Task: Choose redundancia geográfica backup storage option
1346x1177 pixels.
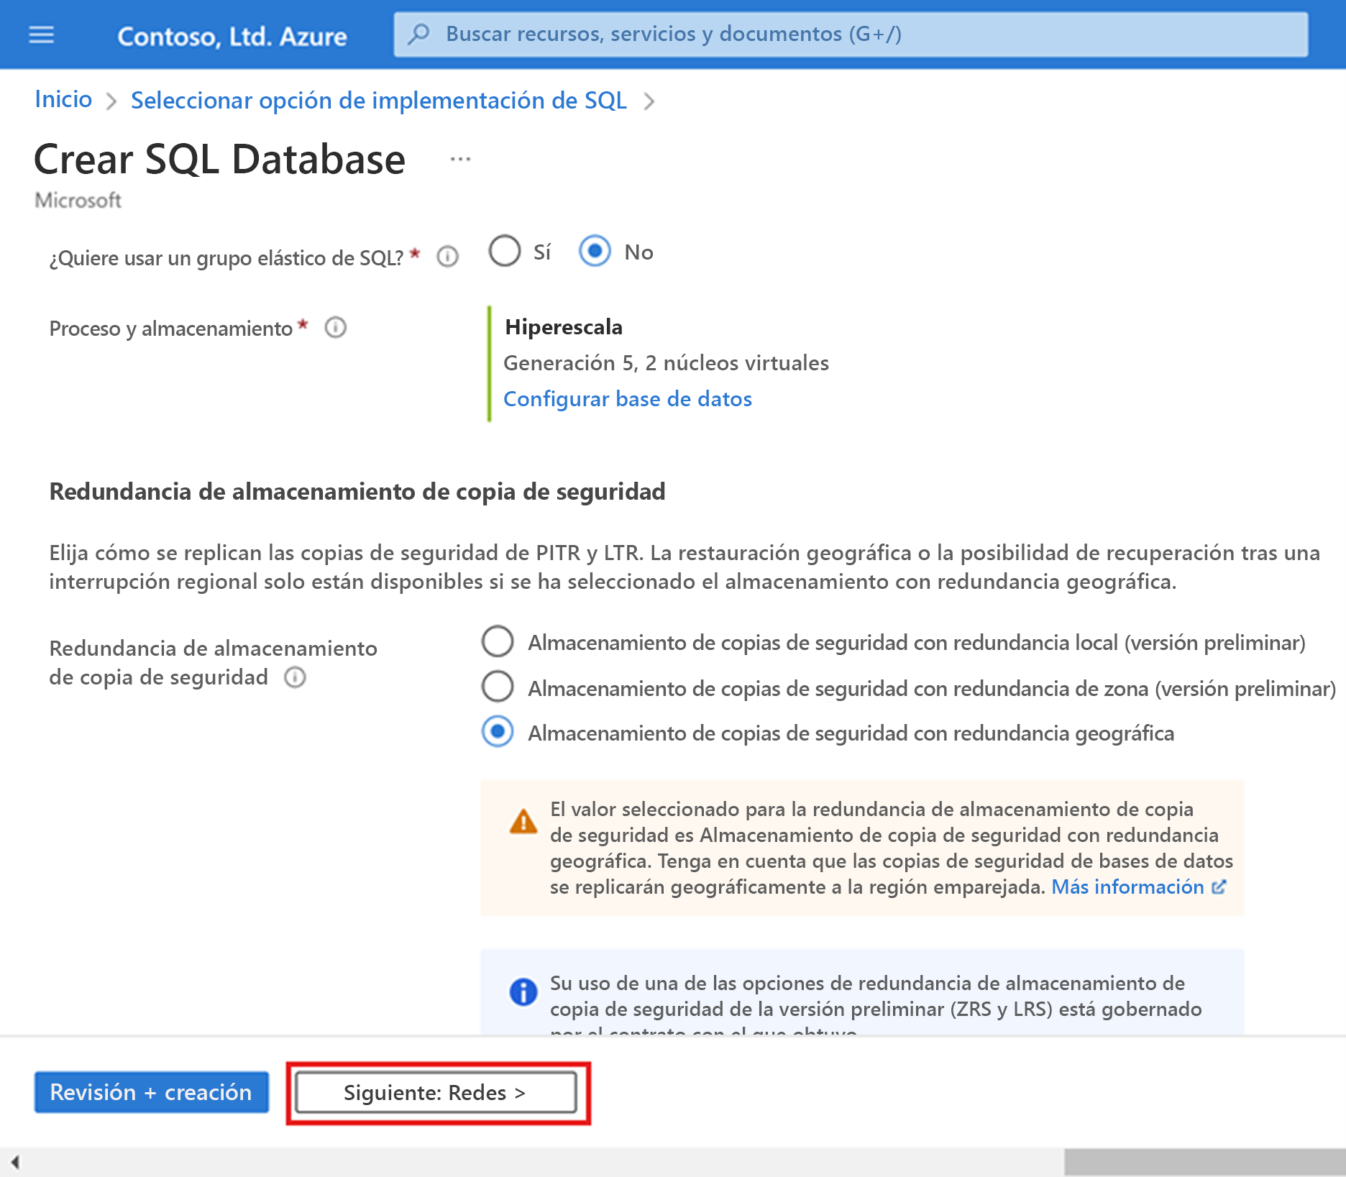Action: [x=498, y=732]
